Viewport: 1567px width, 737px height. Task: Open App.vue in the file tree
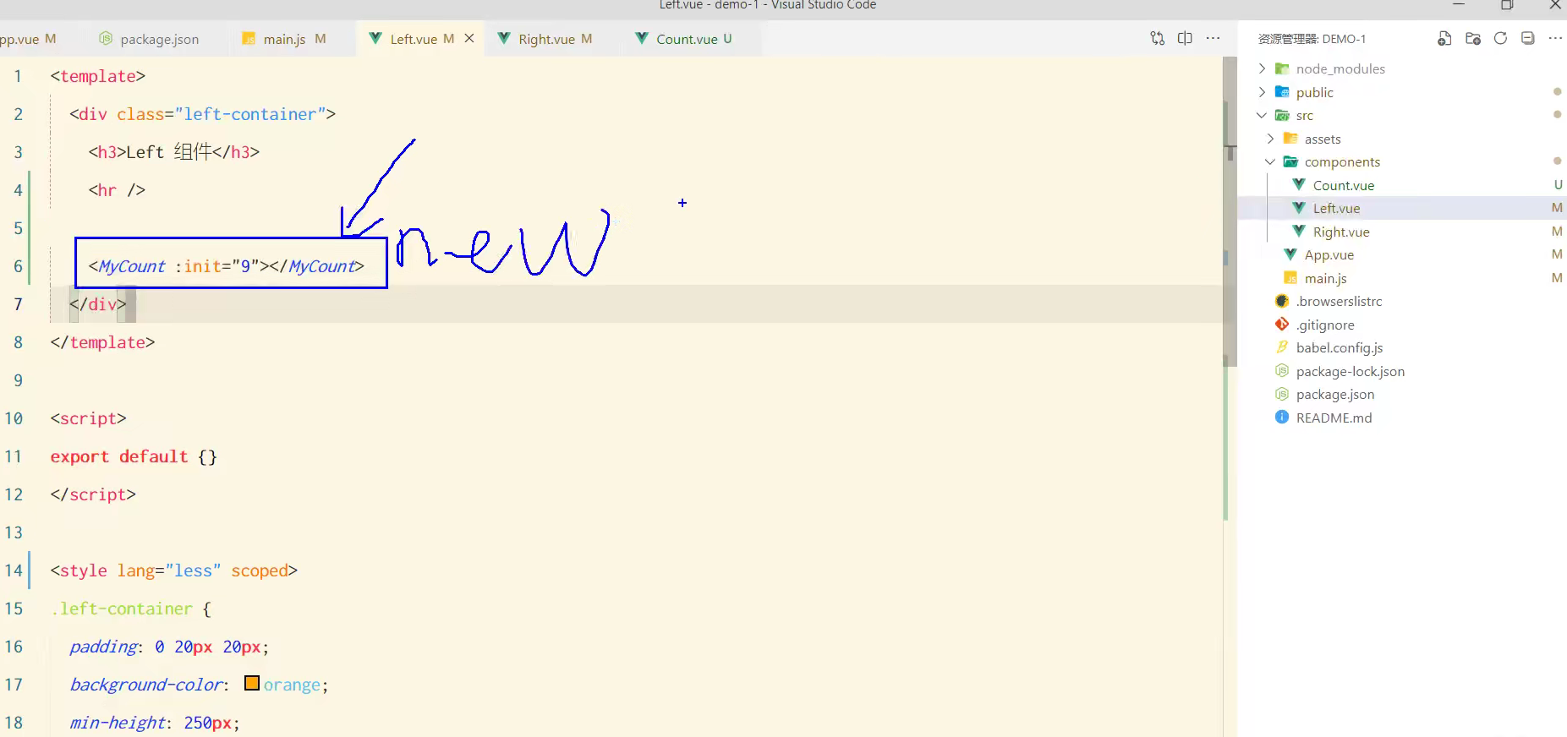[x=1329, y=254]
